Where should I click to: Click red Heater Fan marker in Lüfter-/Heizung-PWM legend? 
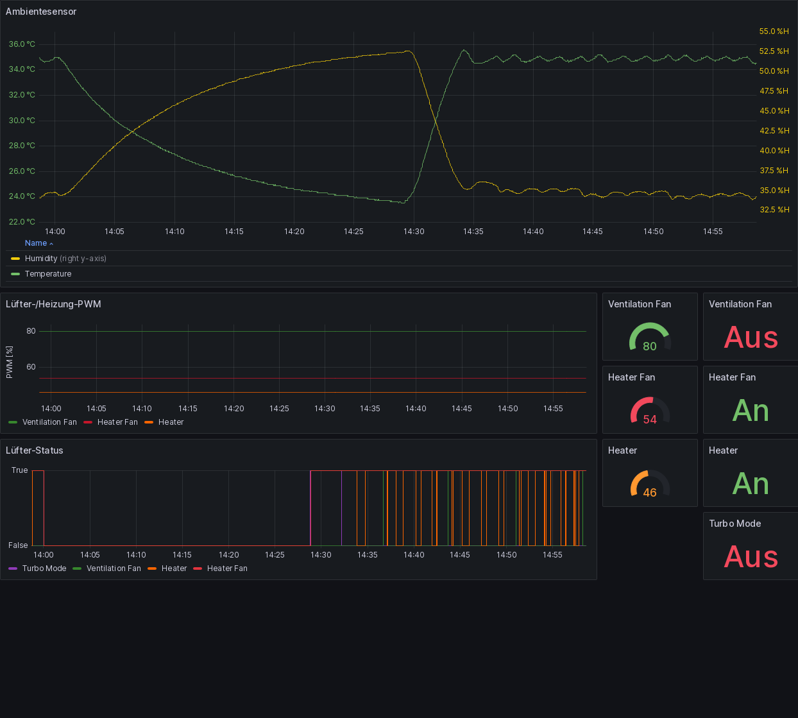[88, 422]
